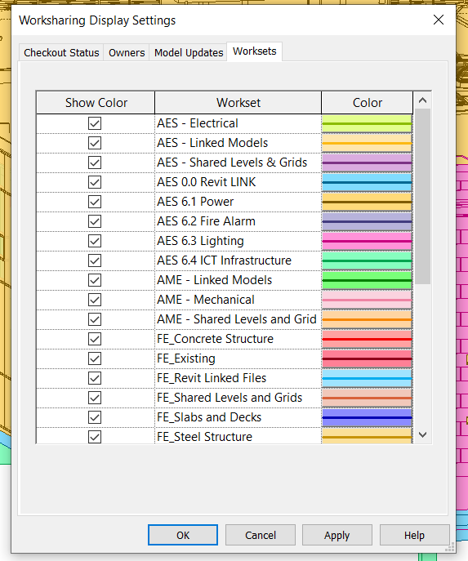Disable color for AME - Linked Models
Viewport: 468px width, 561px height.
(x=95, y=280)
